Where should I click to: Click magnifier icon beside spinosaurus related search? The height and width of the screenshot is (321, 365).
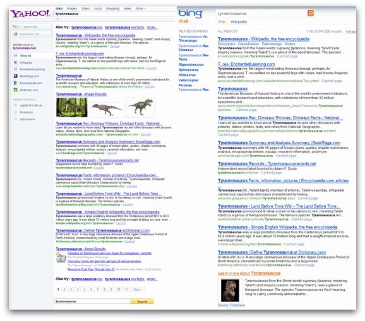click(16, 119)
